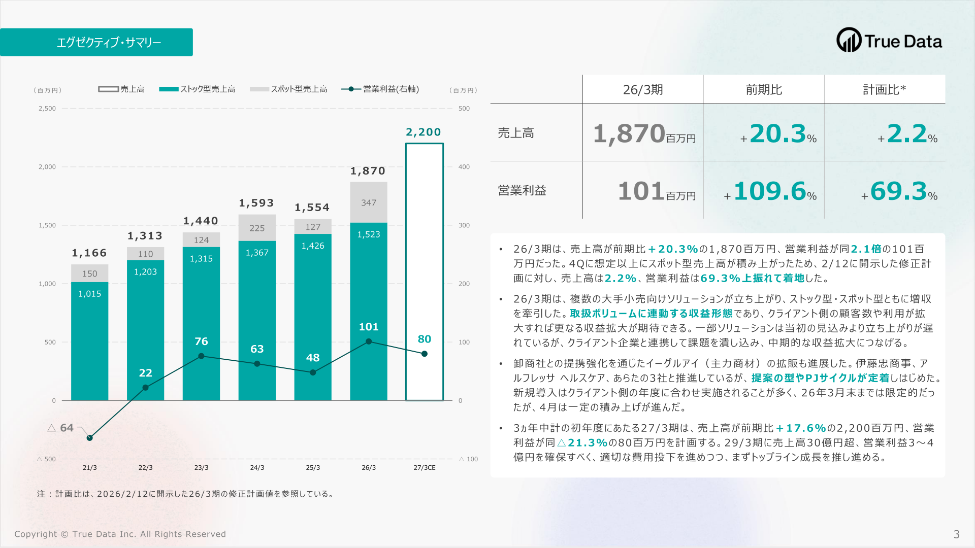This screenshot has height=548, width=975.
Task: Click the ストック型売上高 legend swatch
Action: click(169, 89)
